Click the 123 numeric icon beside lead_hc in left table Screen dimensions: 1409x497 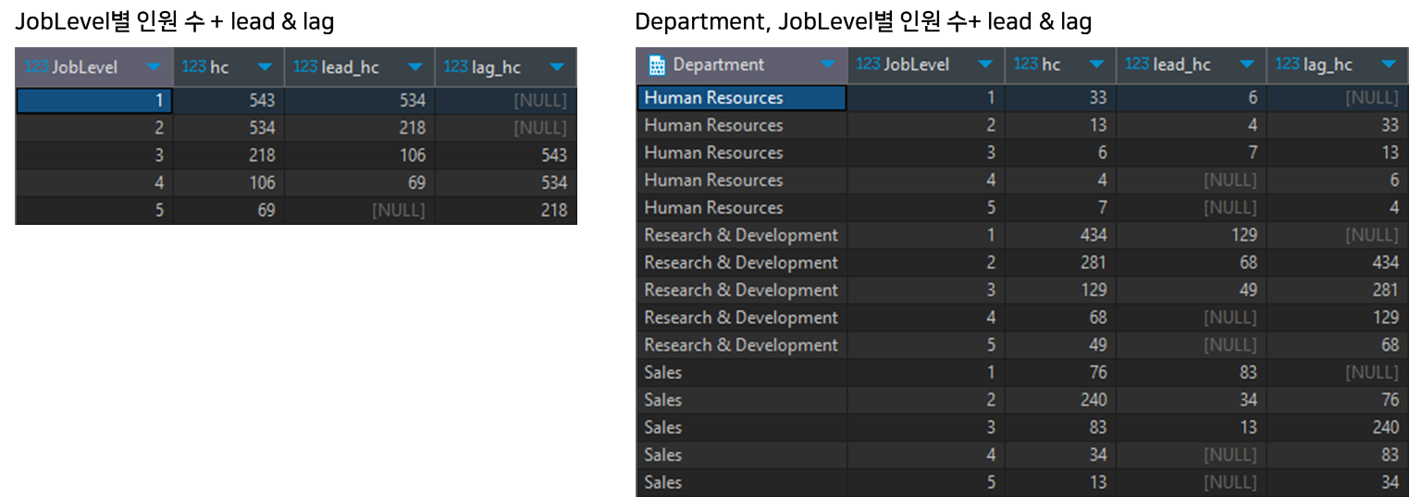point(305,67)
